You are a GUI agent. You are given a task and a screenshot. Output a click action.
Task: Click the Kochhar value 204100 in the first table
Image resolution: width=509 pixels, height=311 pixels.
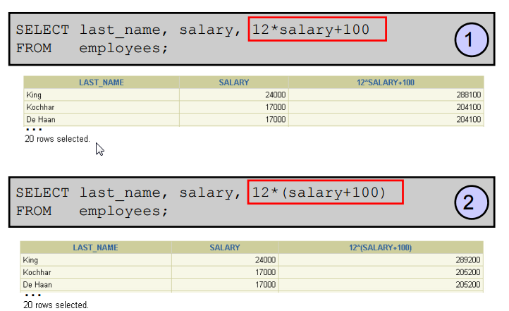click(468, 107)
